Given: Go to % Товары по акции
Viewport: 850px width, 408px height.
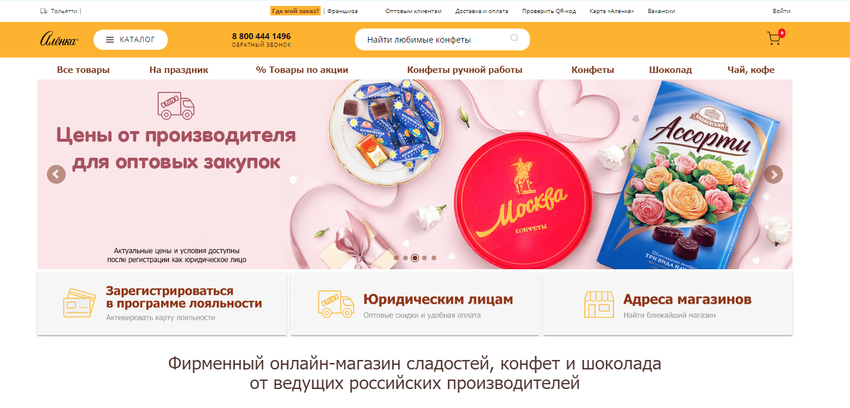Looking at the screenshot, I should (302, 70).
